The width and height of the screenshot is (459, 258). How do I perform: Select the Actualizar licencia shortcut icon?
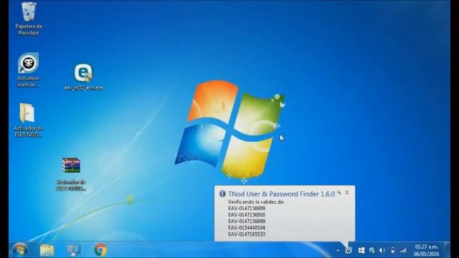pyautogui.click(x=29, y=70)
